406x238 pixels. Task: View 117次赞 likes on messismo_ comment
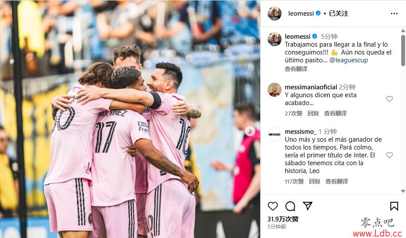[x=294, y=181]
